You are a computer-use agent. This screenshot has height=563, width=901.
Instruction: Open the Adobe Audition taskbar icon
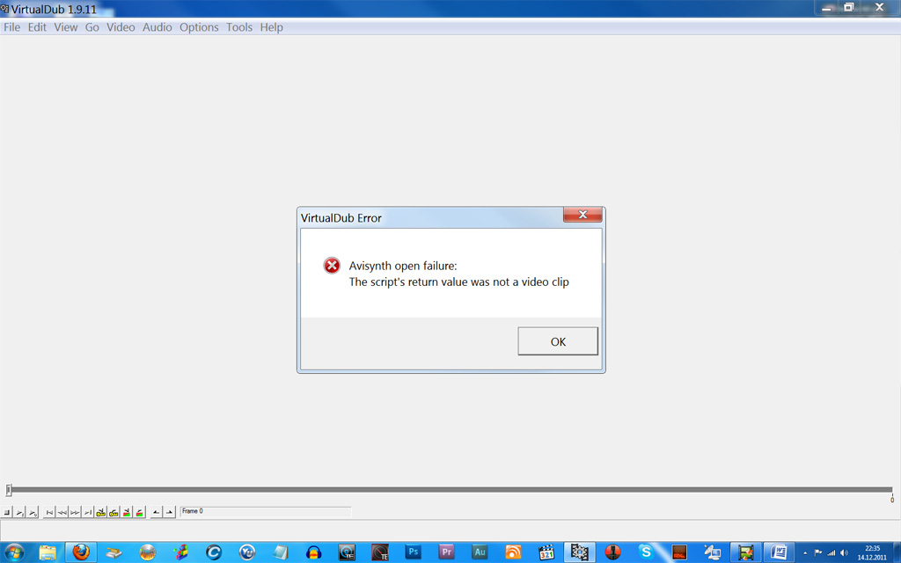[480, 552]
